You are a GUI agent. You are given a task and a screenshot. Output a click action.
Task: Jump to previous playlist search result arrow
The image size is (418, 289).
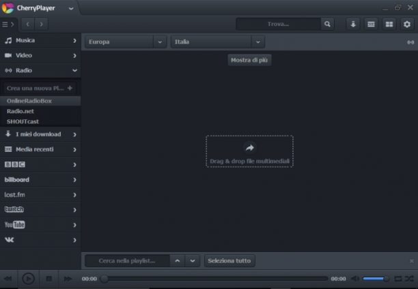click(x=178, y=261)
